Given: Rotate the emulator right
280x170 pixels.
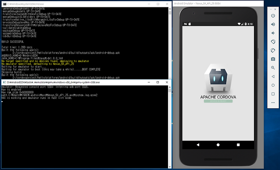Looking at the screenshot, I should tap(273, 50).
